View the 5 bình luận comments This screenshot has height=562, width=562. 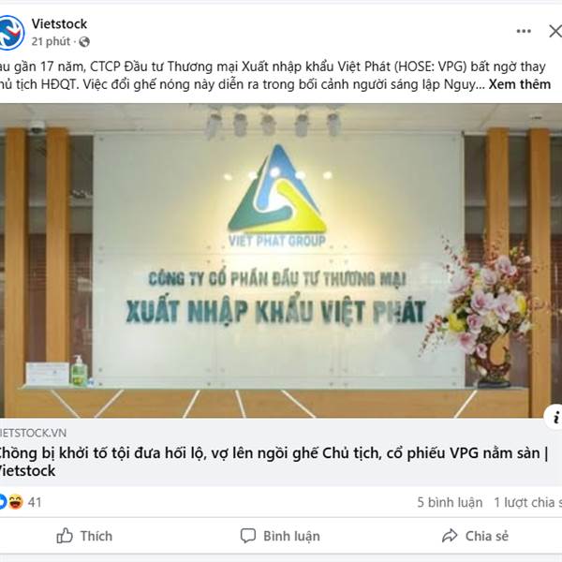click(x=450, y=502)
